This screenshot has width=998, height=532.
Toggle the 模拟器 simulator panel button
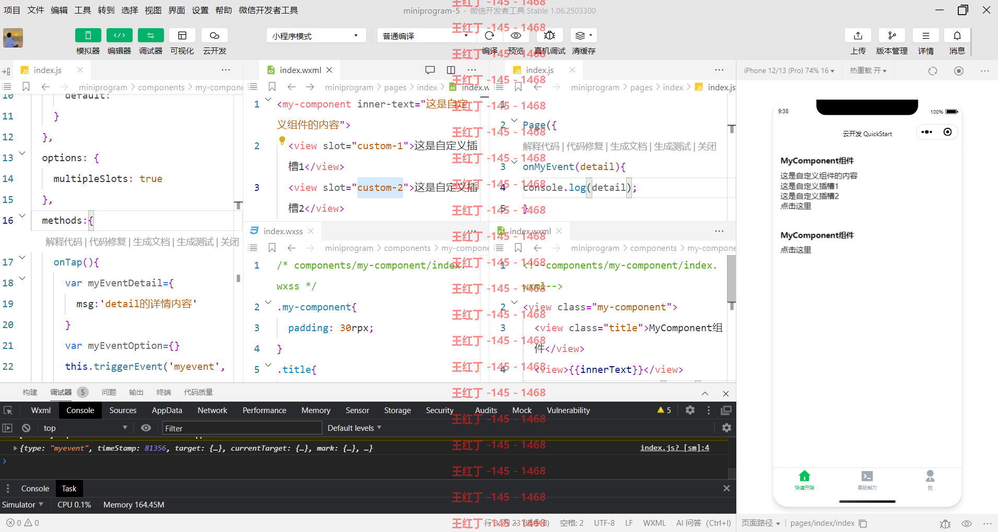[88, 35]
